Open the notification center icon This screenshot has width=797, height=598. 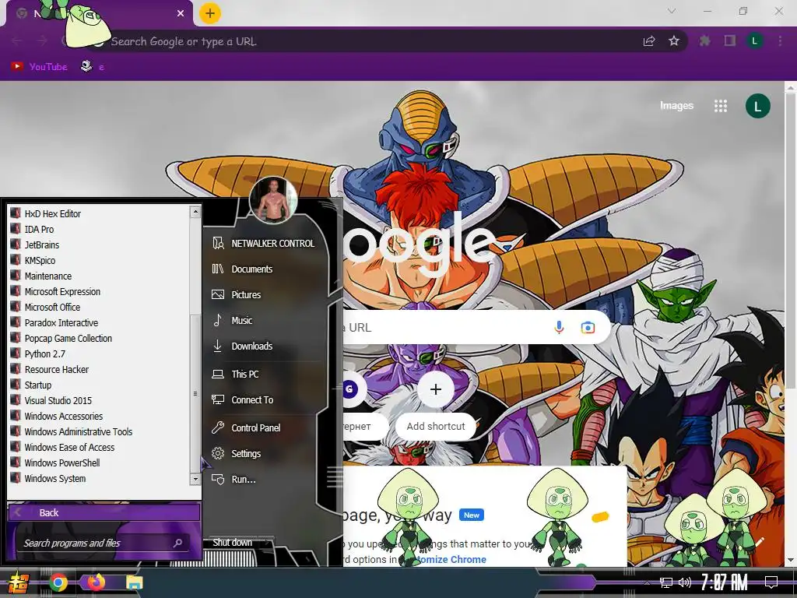pos(771,582)
